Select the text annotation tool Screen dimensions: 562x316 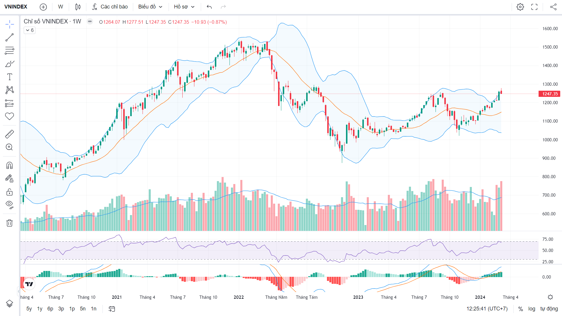(x=9, y=77)
